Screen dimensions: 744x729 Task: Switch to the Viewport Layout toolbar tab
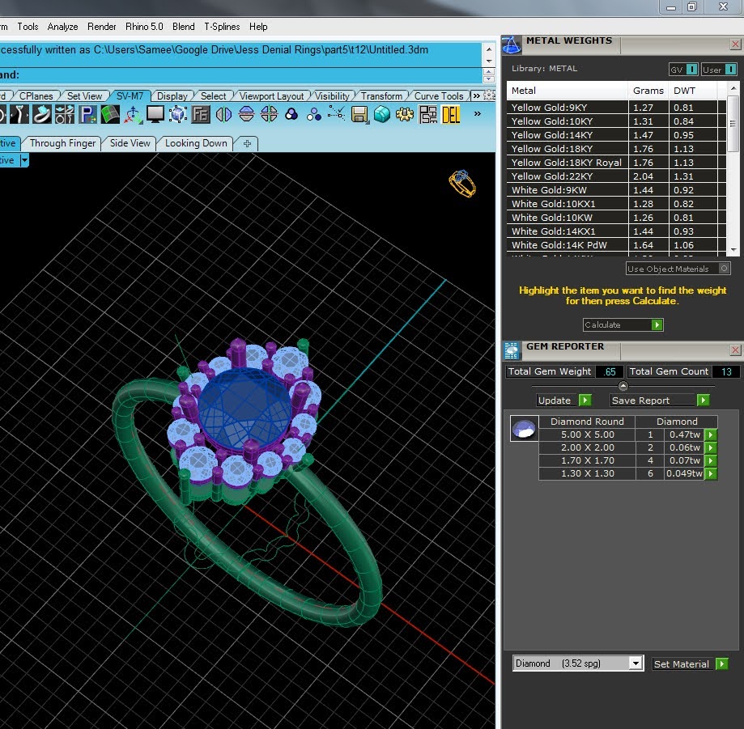tap(271, 95)
